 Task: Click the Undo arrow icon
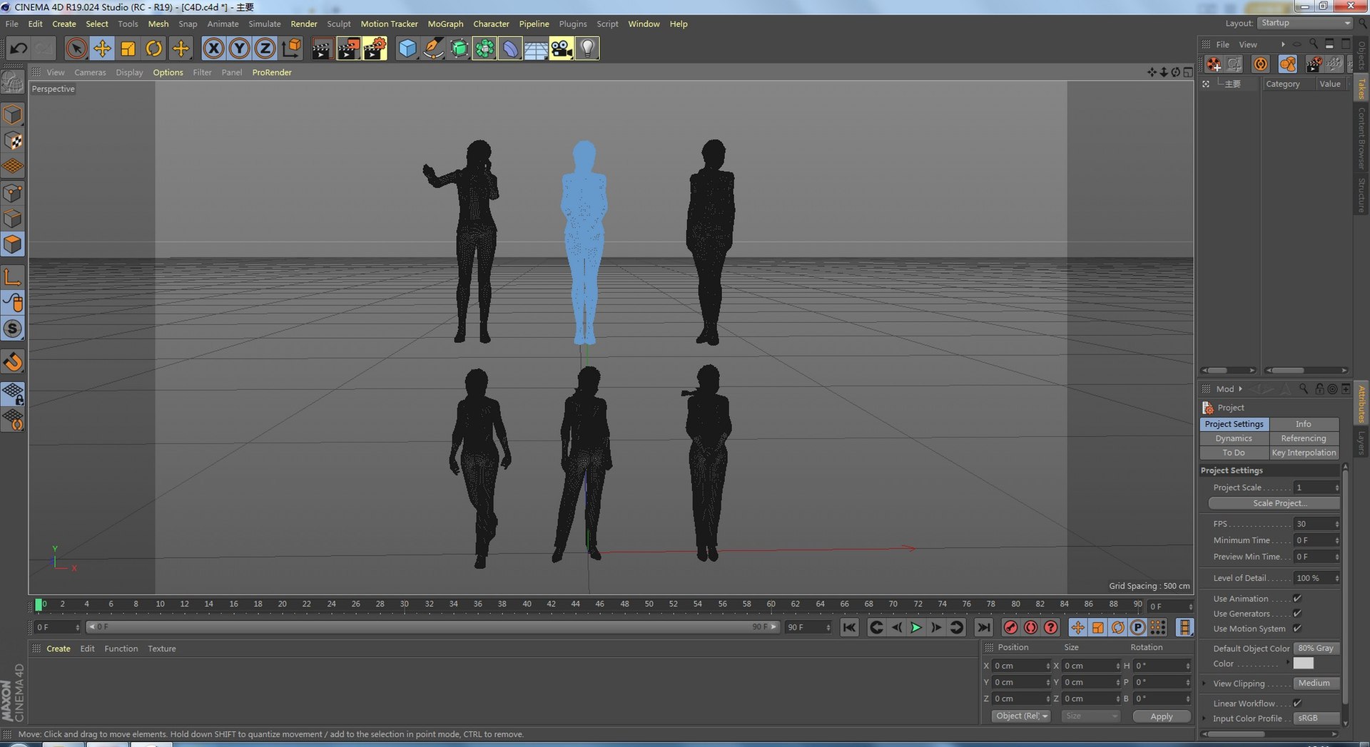[19, 48]
